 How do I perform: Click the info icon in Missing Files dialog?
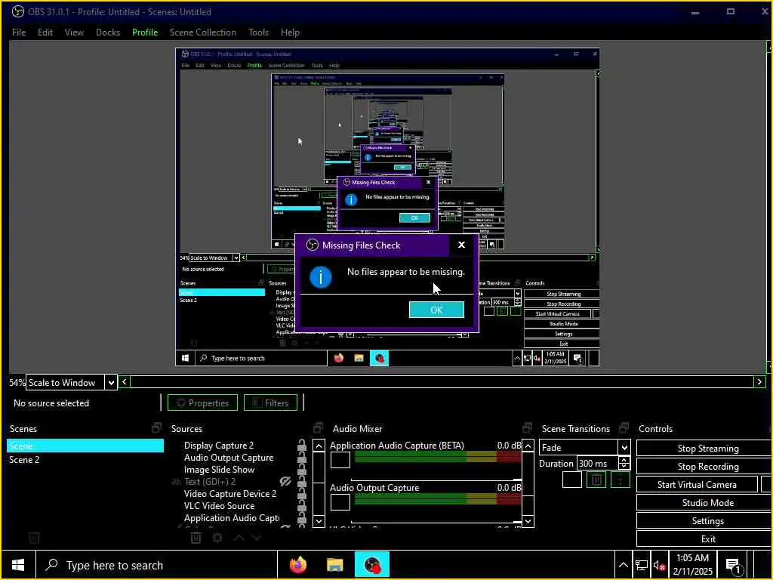click(320, 276)
